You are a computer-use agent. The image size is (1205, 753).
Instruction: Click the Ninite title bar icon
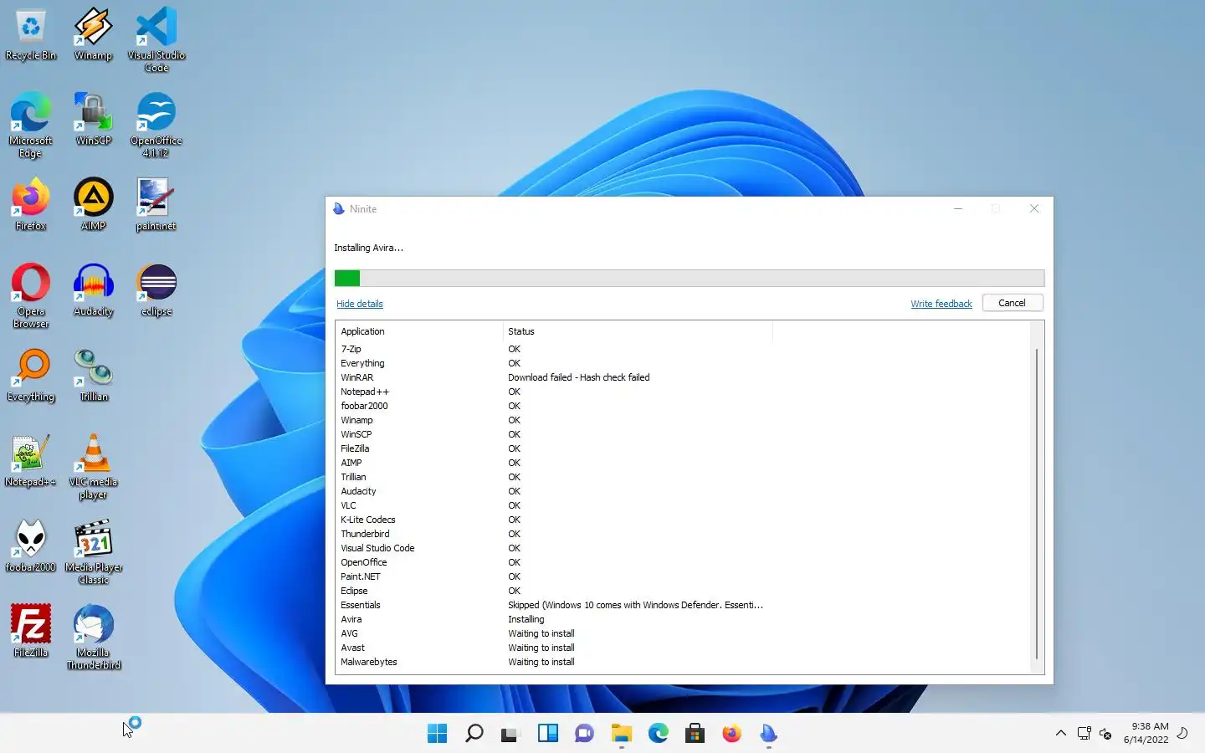339,209
